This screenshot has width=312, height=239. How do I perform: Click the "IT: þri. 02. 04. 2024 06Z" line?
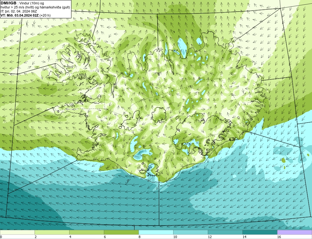(x=19, y=11)
